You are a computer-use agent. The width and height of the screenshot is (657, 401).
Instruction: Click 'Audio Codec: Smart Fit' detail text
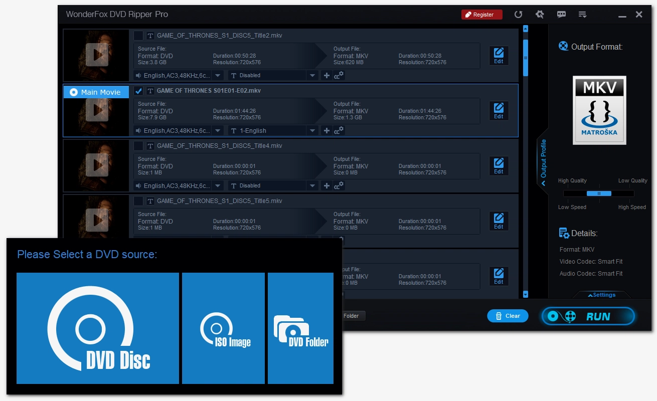[x=591, y=274]
